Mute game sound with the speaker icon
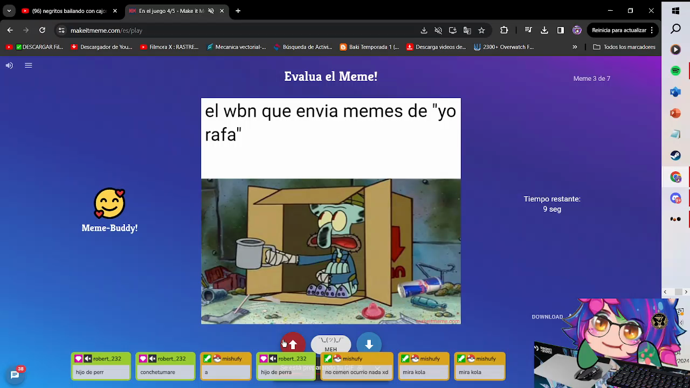Image resolution: width=690 pixels, height=388 pixels. click(x=9, y=65)
